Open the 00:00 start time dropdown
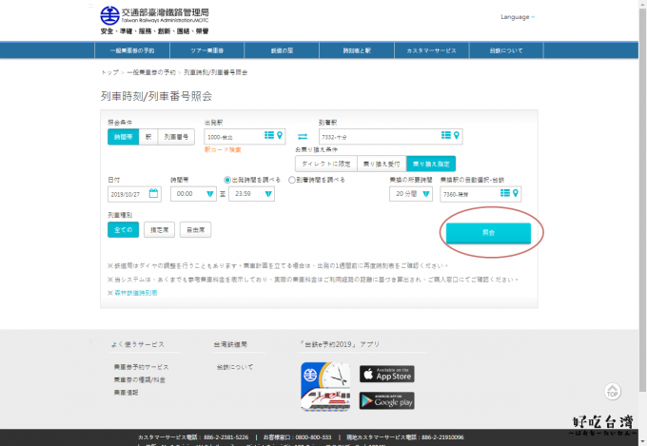The height and width of the screenshot is (446, 647). [x=193, y=194]
